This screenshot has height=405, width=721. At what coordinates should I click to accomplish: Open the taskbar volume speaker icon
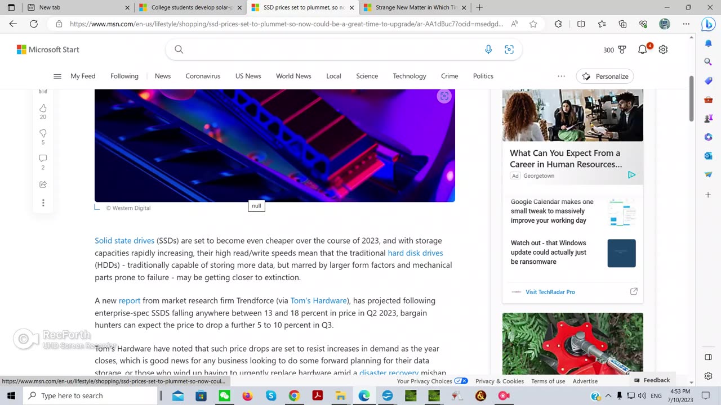(642, 395)
